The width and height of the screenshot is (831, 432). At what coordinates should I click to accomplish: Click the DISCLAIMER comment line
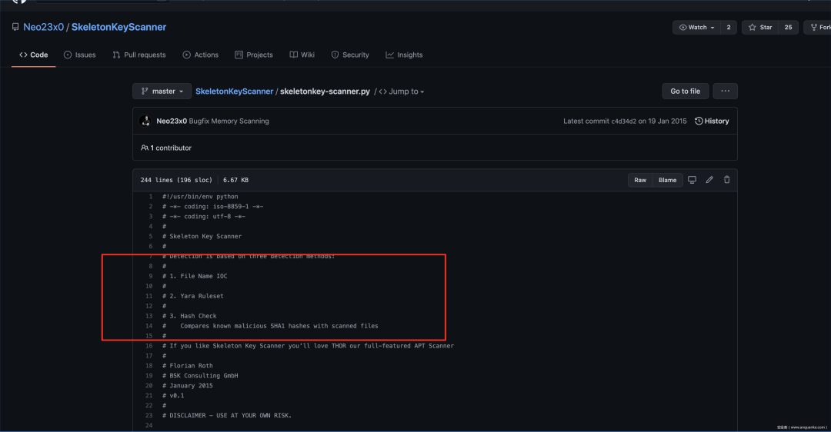pyautogui.click(x=227, y=416)
